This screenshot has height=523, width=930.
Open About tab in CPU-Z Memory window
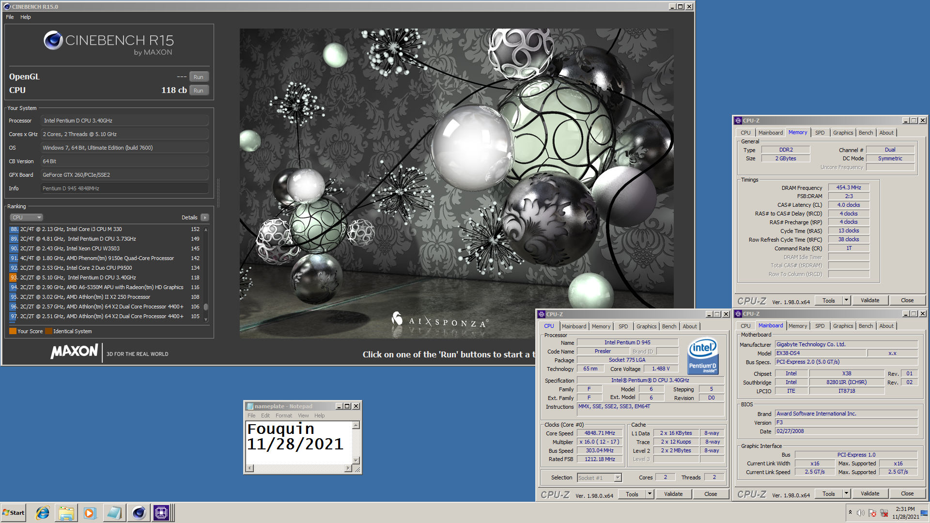[x=886, y=133]
